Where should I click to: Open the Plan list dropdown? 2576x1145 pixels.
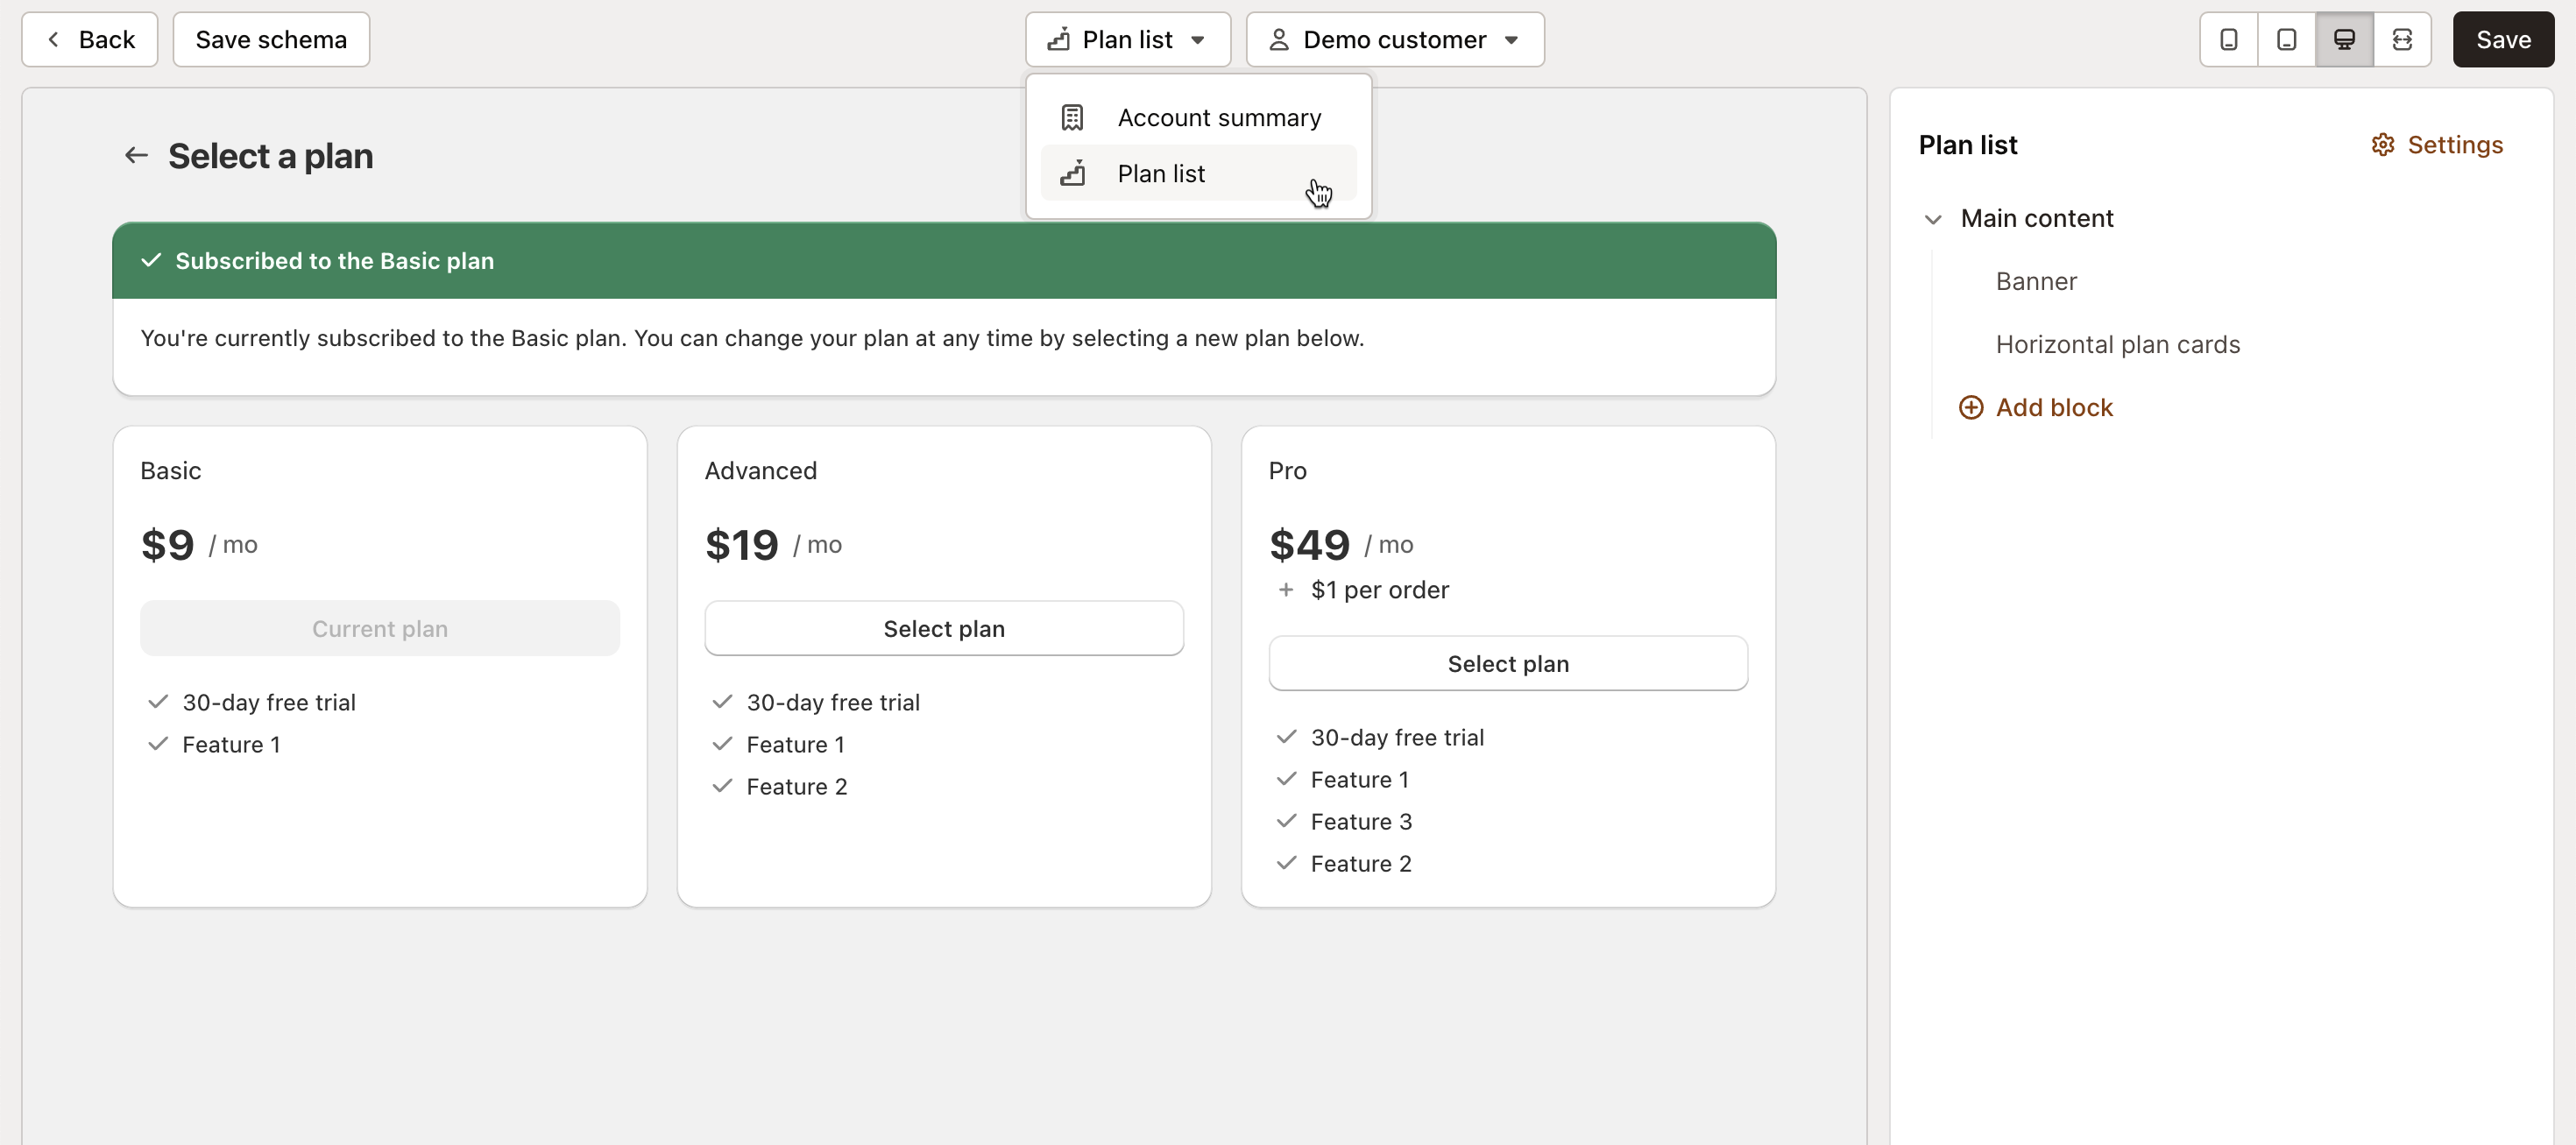point(1128,39)
